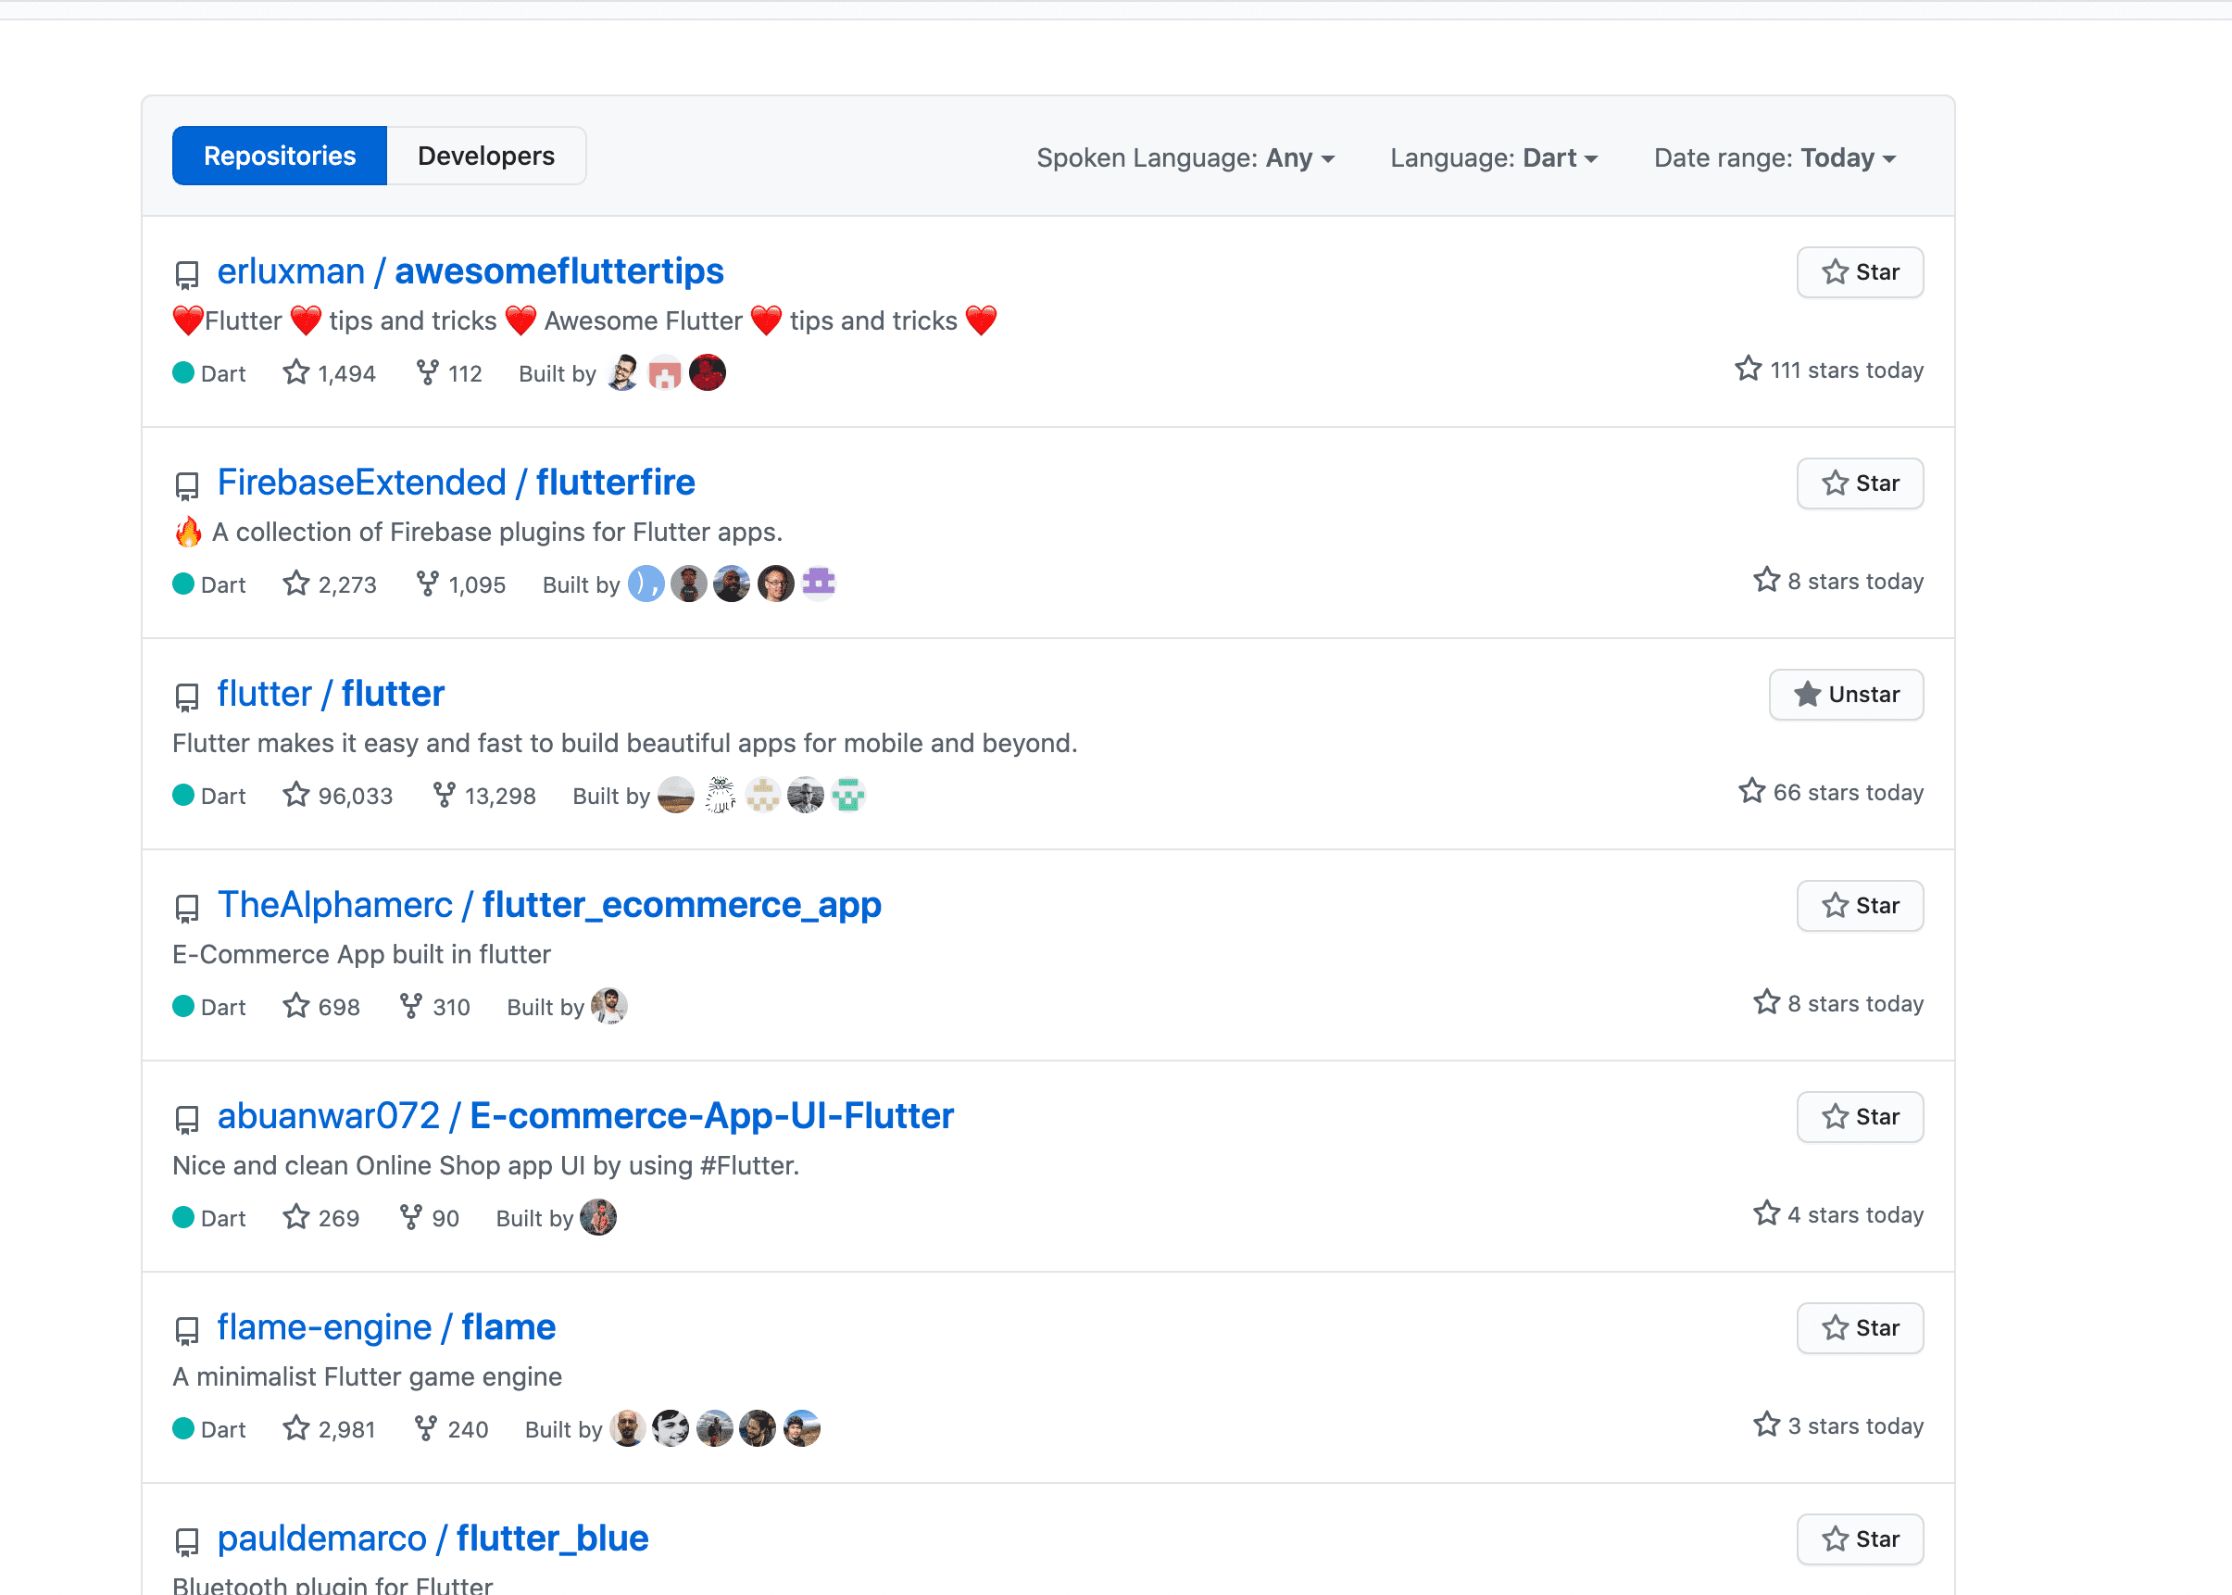Click '4 stars today' text
Screen dimensions: 2232x1595
click(1855, 1215)
